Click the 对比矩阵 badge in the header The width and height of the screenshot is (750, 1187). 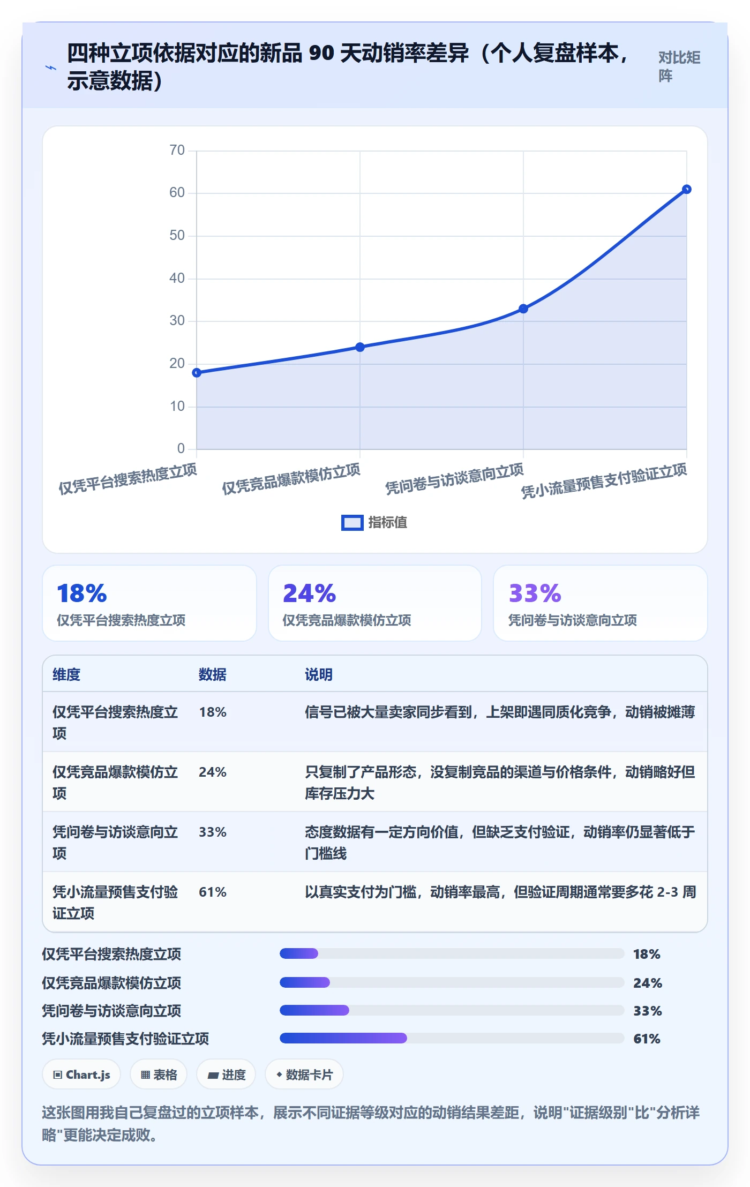pos(679,66)
